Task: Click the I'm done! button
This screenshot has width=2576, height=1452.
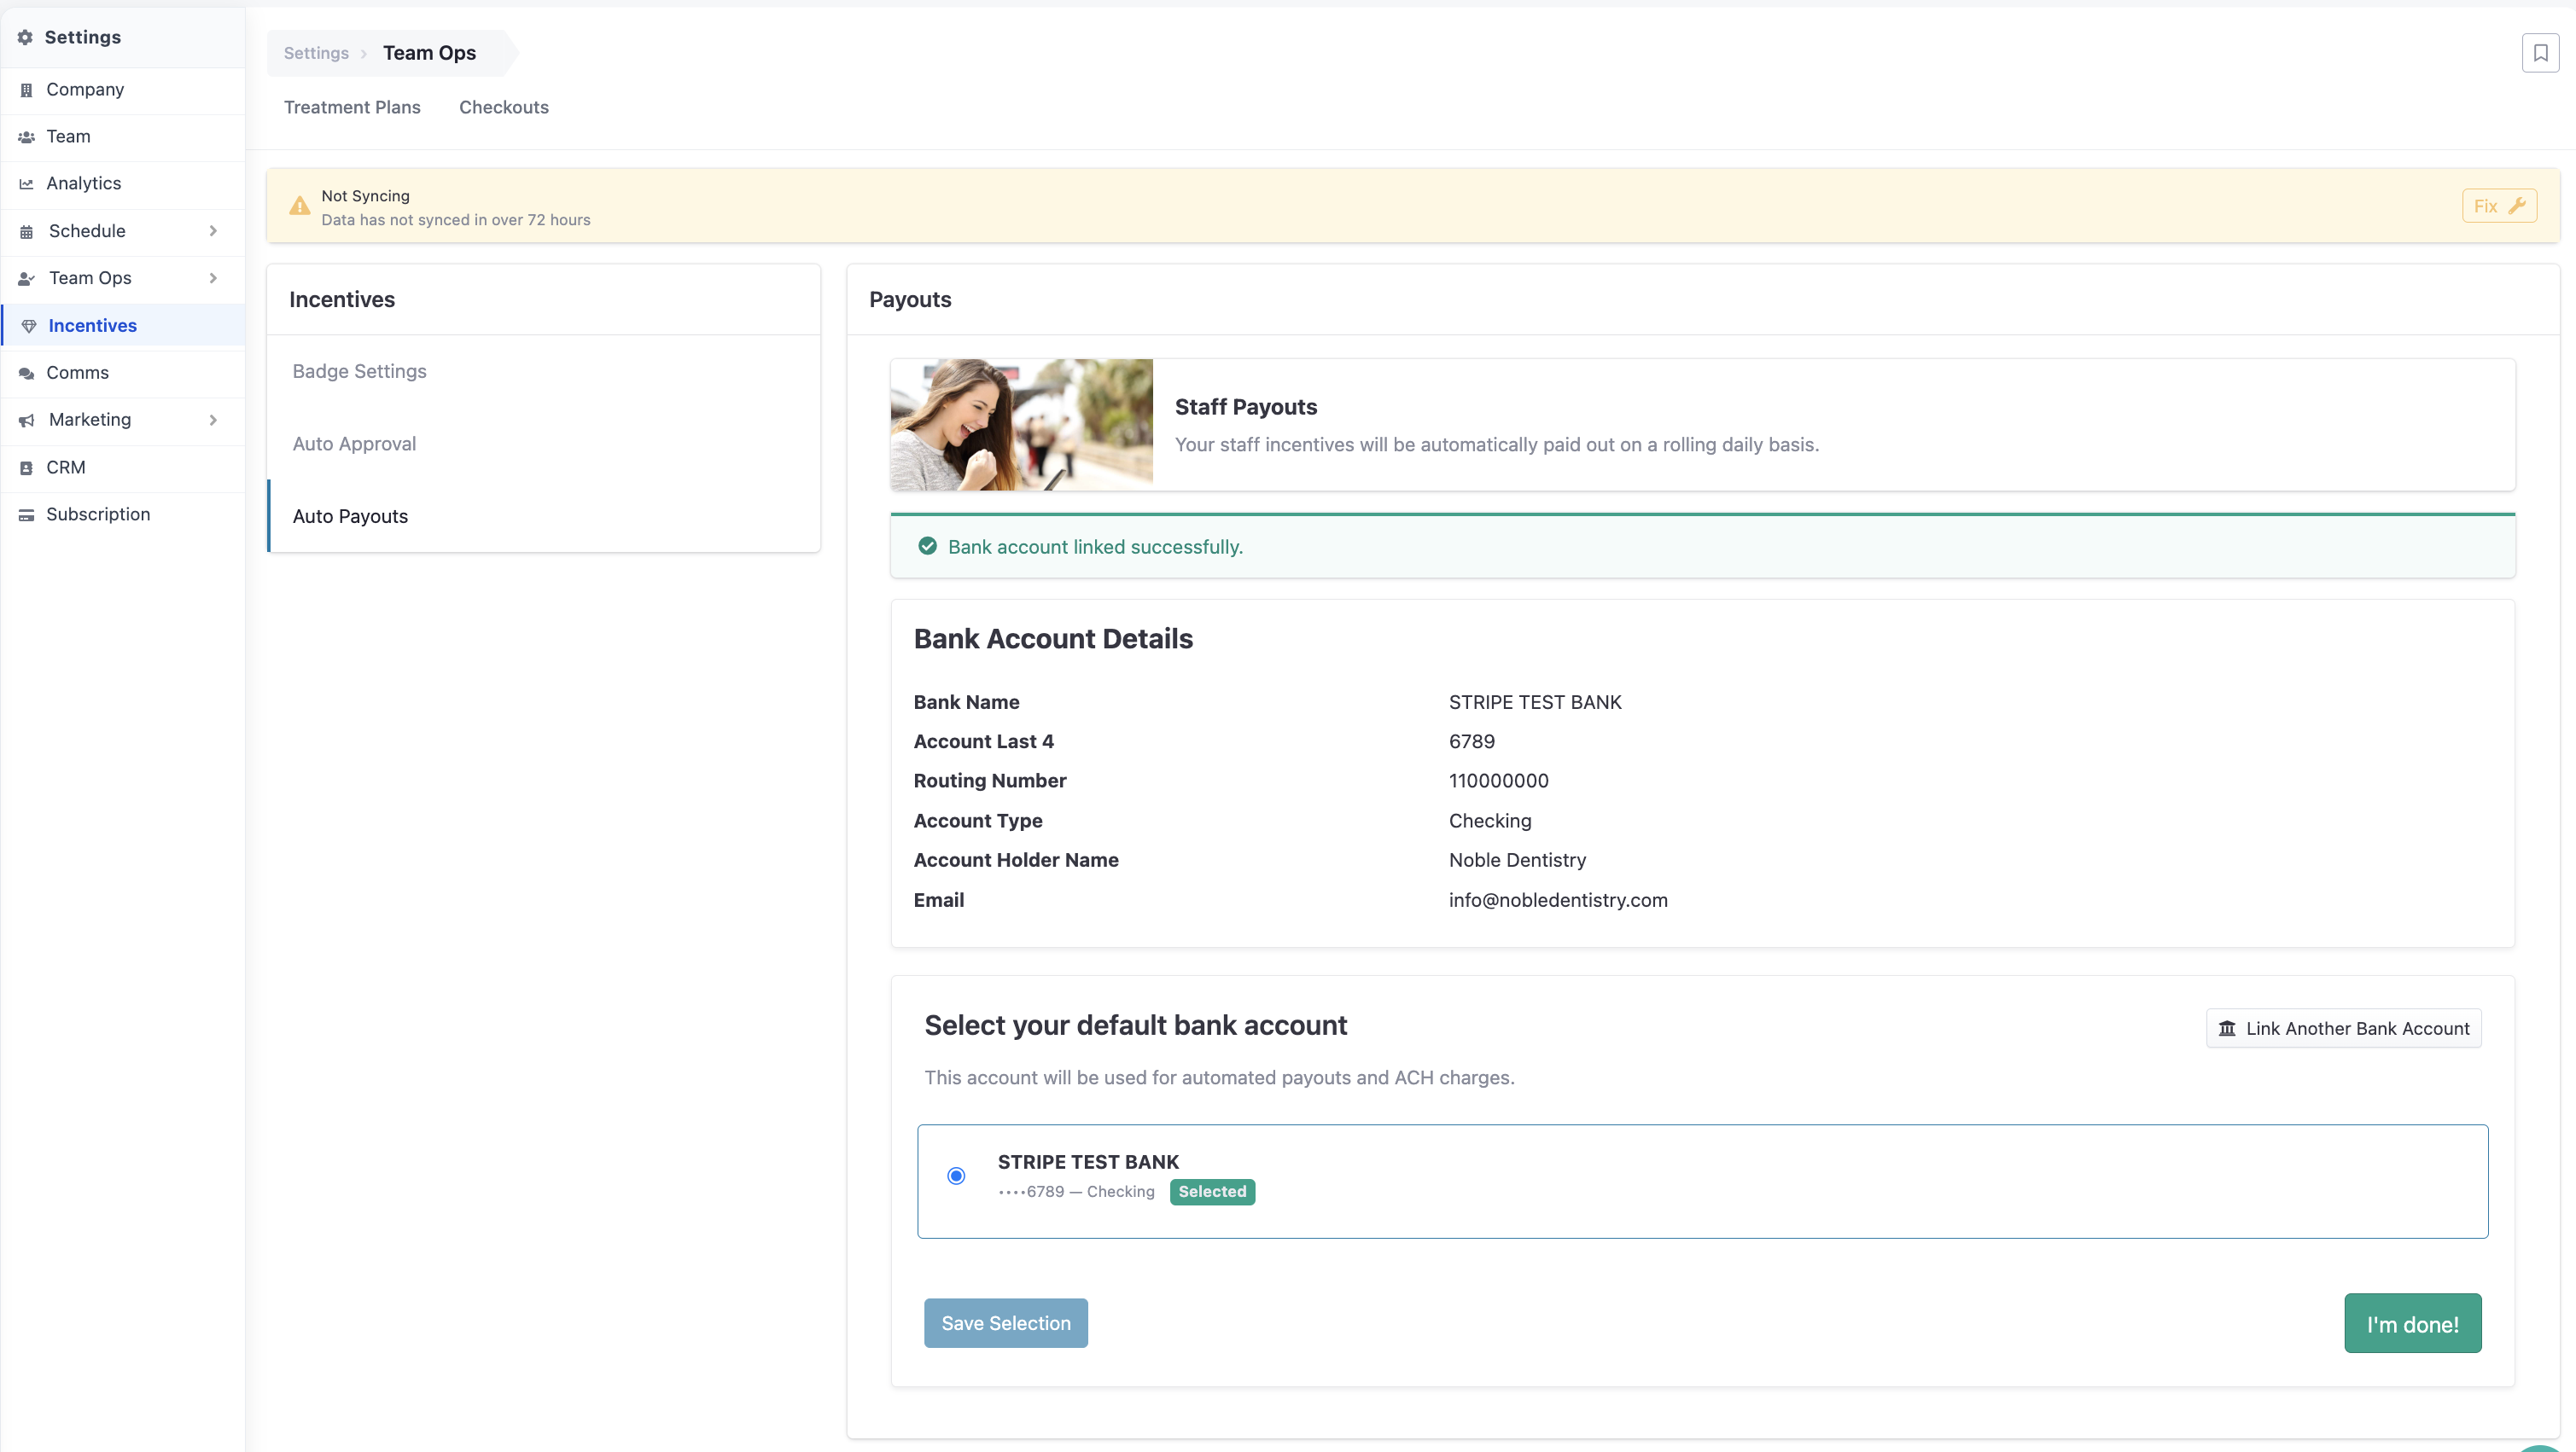Action: point(2412,1323)
